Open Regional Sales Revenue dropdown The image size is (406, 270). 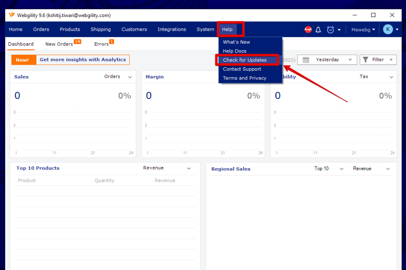click(x=371, y=169)
